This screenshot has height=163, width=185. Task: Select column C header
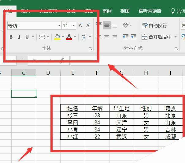pos(24,73)
